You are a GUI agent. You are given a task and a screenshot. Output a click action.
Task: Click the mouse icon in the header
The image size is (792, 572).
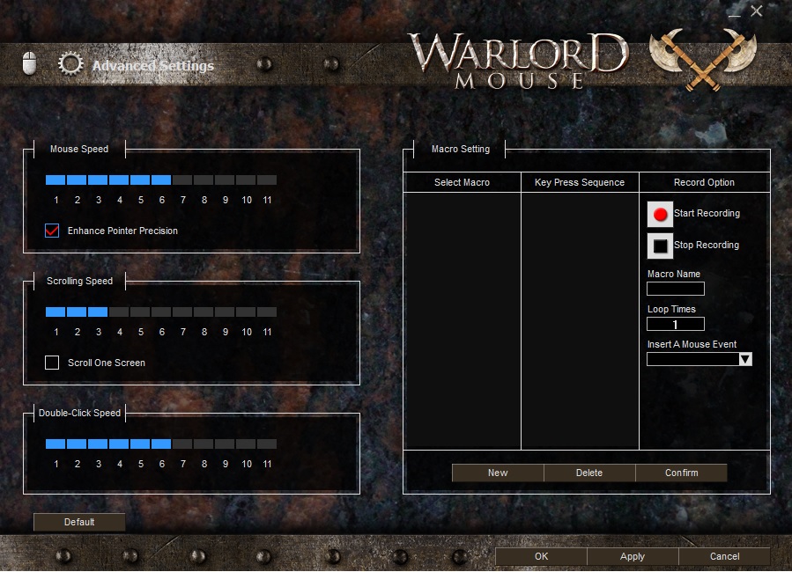pyautogui.click(x=29, y=63)
